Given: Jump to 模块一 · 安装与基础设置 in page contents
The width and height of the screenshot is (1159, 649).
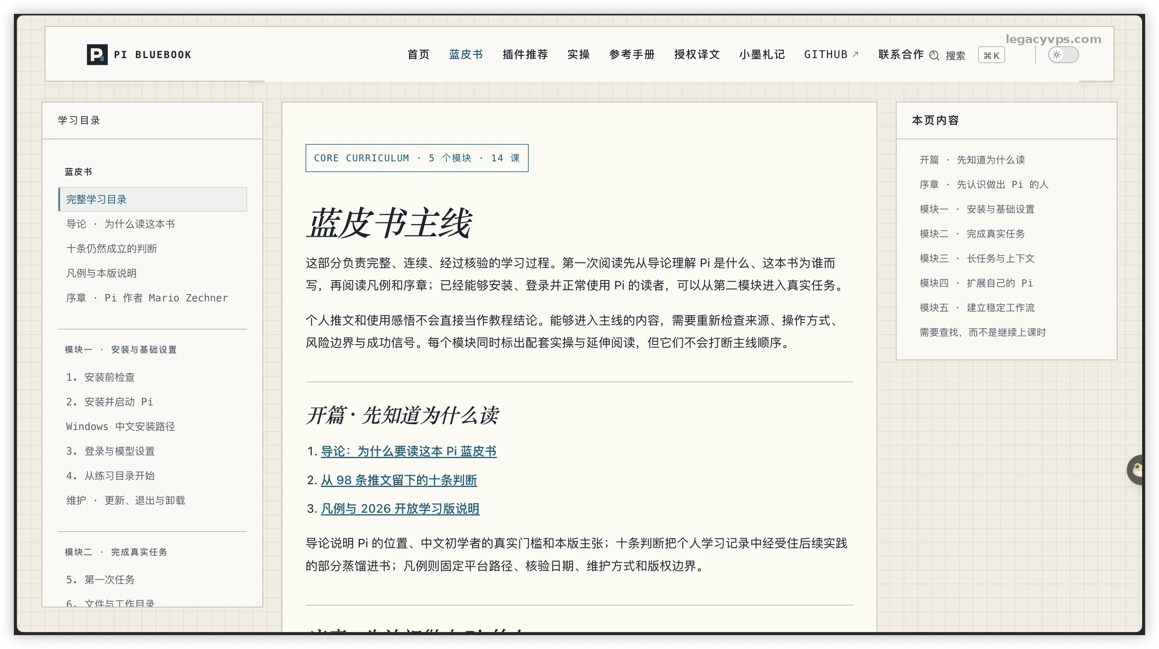Looking at the screenshot, I should [x=977, y=209].
